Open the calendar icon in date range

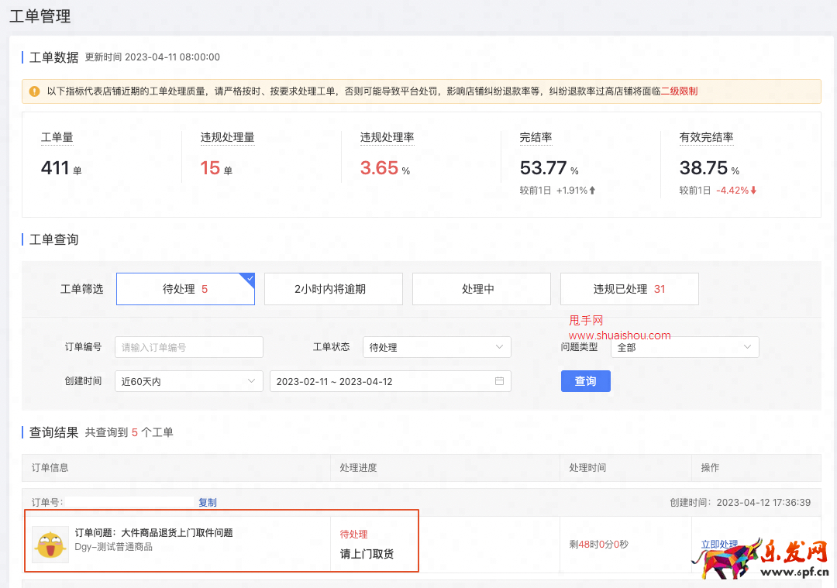click(499, 381)
